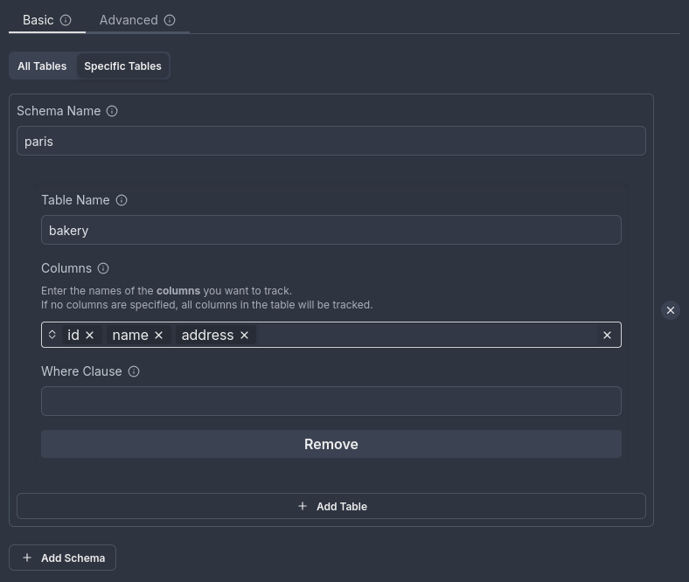Click Where Clause info icon

click(134, 371)
